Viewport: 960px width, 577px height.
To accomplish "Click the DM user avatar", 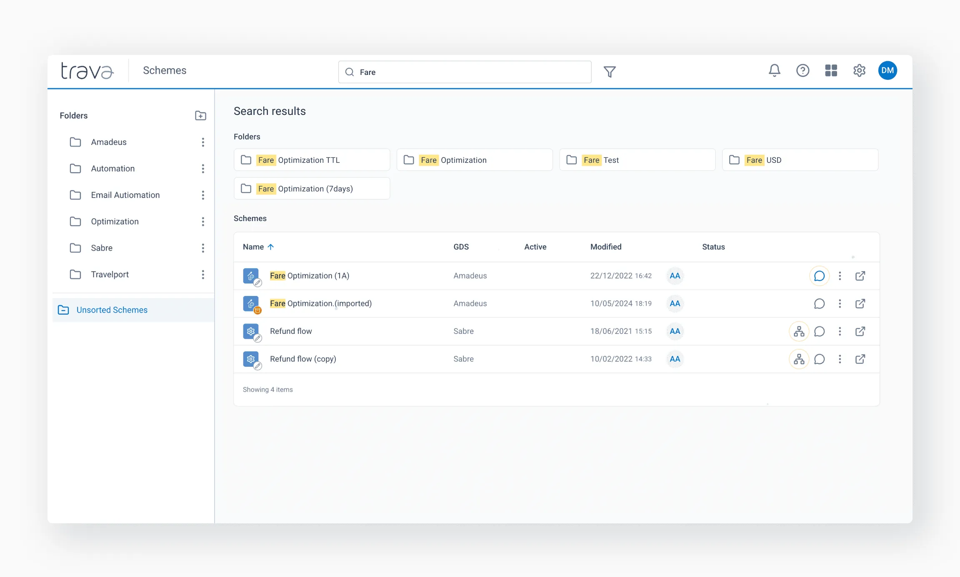I will [887, 70].
